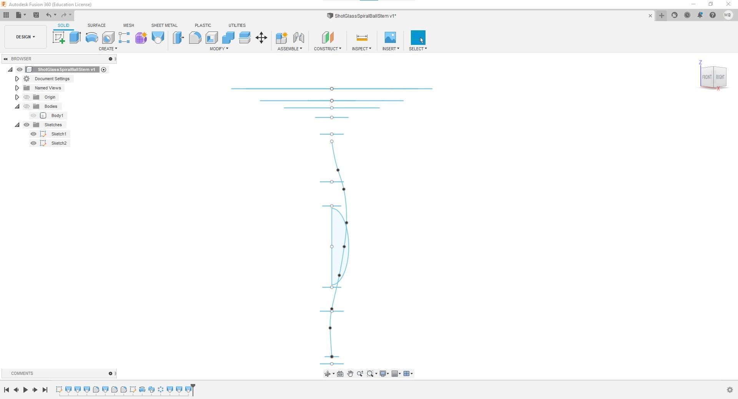Switch to the PLASTIC tab

[x=203, y=25]
